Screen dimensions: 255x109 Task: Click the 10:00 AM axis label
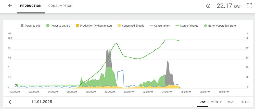click(x=110, y=92)
